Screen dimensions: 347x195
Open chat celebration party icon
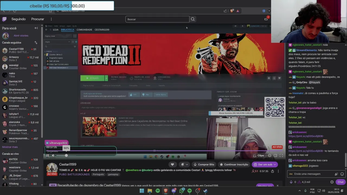[x=336, y=174]
